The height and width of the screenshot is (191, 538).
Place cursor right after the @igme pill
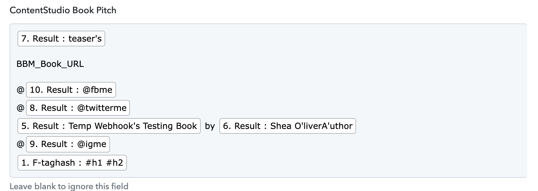click(x=112, y=144)
